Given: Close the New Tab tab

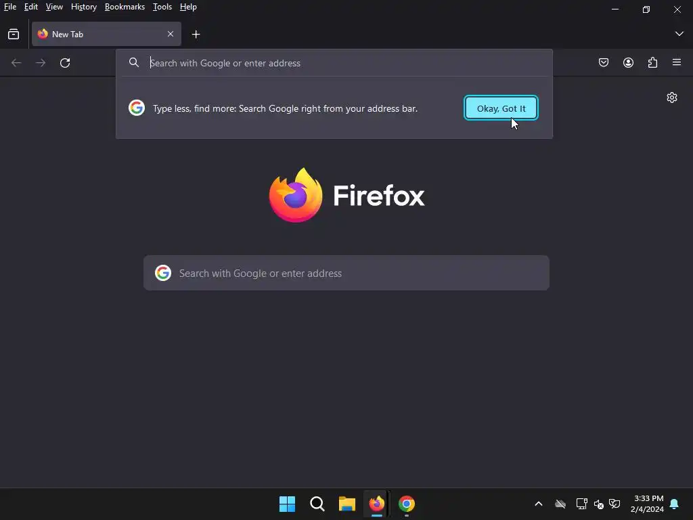Looking at the screenshot, I should tap(170, 34).
